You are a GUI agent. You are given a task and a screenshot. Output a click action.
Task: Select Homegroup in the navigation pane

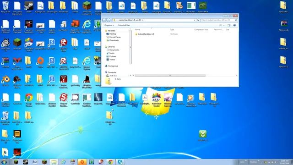113,66
